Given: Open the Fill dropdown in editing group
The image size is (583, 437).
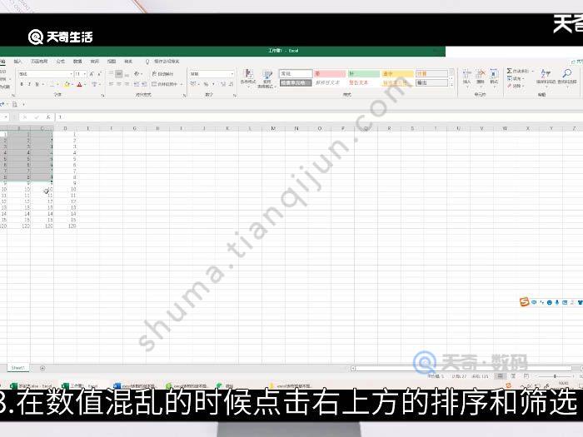Looking at the screenshot, I should tap(516, 78).
